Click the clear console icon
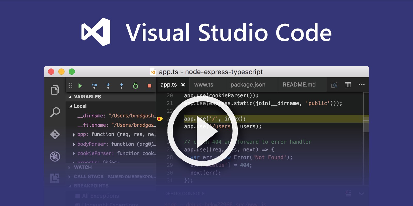 click(348, 193)
